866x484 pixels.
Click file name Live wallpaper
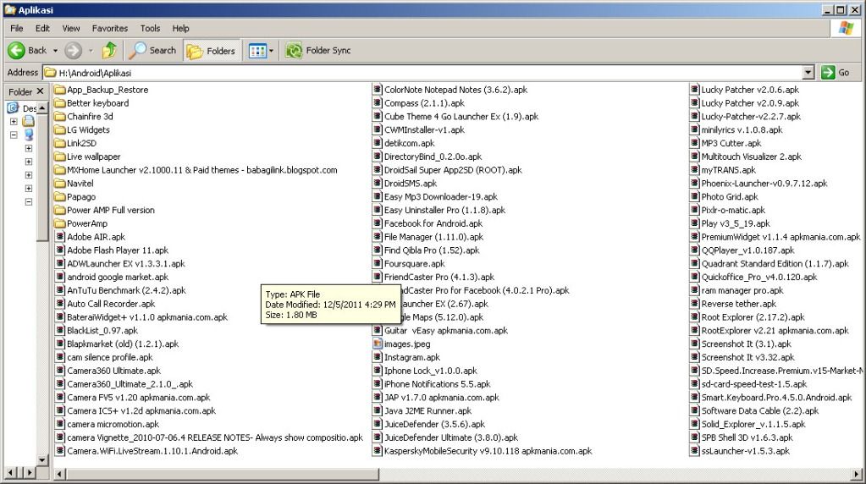[x=93, y=157]
